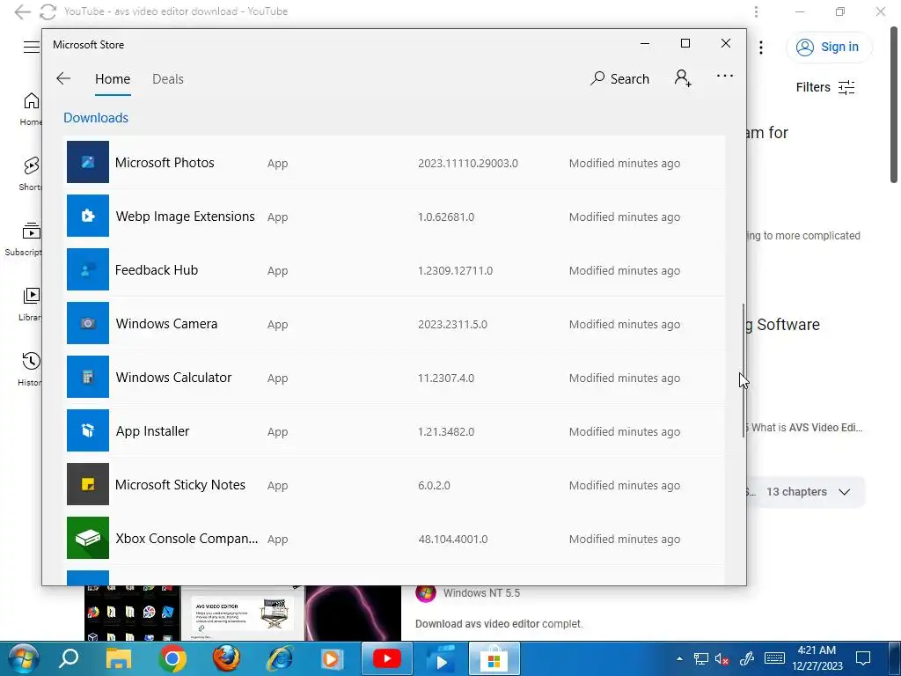Open the media player taskbar icon
The image size is (901, 676).
(332, 658)
